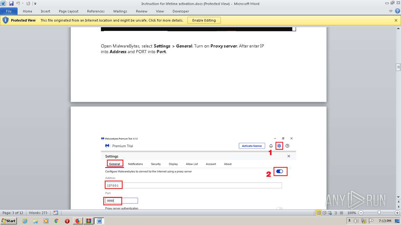Open the File tab

[9, 11]
